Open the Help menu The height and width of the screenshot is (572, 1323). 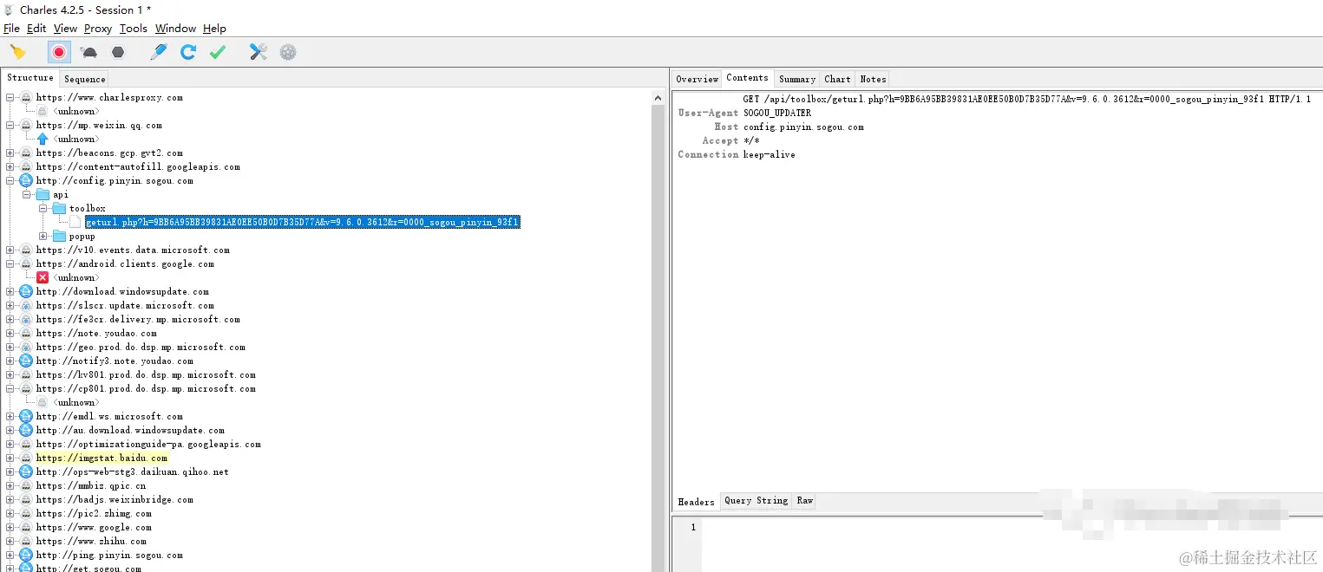point(214,29)
